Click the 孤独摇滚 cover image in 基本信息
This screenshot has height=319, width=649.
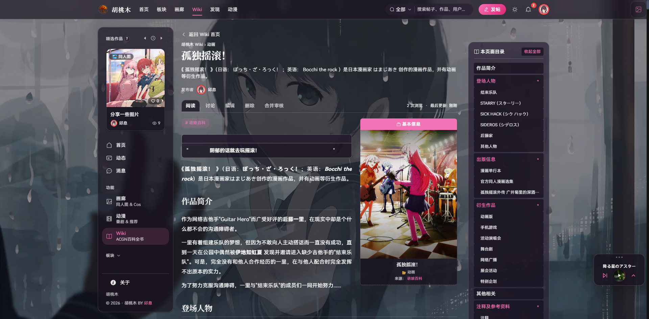pyautogui.click(x=409, y=194)
